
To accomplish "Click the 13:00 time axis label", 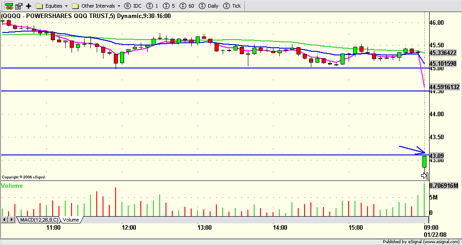I will pyautogui.click(x=205, y=227).
